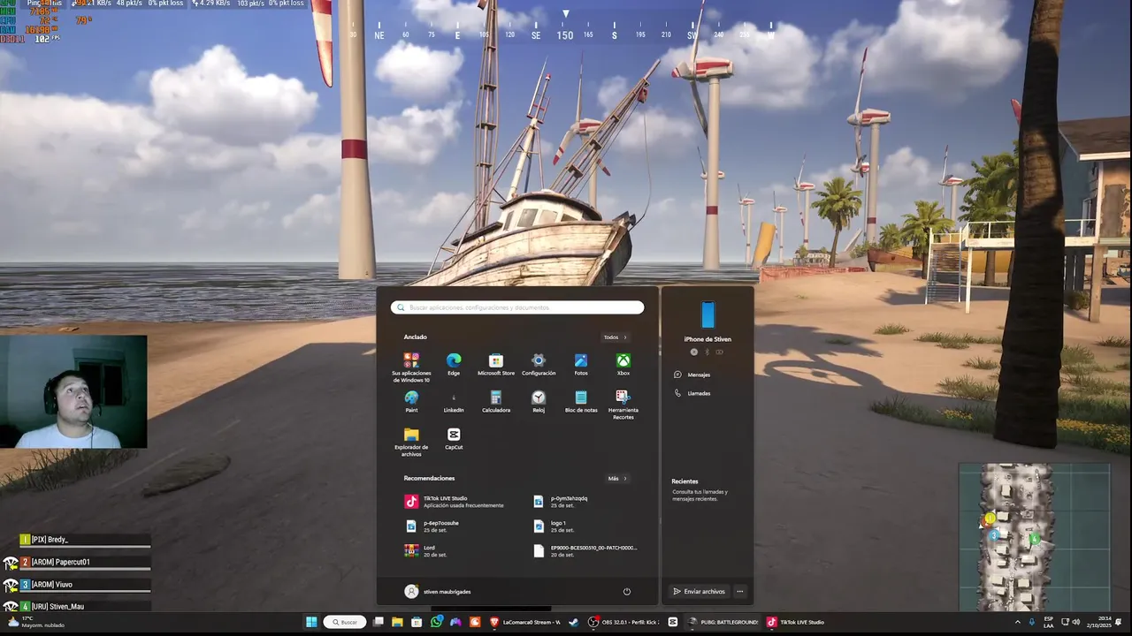1132x636 pixels.
Task: Click Enviar archivos button
Action: [699, 592]
